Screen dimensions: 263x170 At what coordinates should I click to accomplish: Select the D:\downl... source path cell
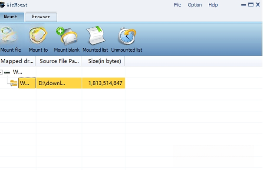pos(59,83)
